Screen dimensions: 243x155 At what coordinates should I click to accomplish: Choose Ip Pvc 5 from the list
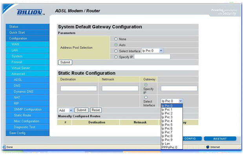tap(172, 125)
